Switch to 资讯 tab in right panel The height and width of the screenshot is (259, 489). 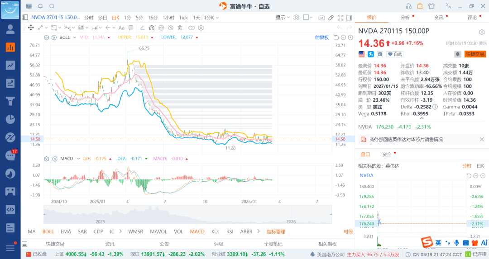[439, 18]
